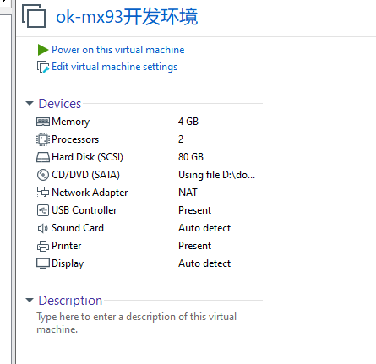Screen dimensions: 376x364
Task: Click the description text entry area
Action: pyautogui.click(x=137, y=323)
